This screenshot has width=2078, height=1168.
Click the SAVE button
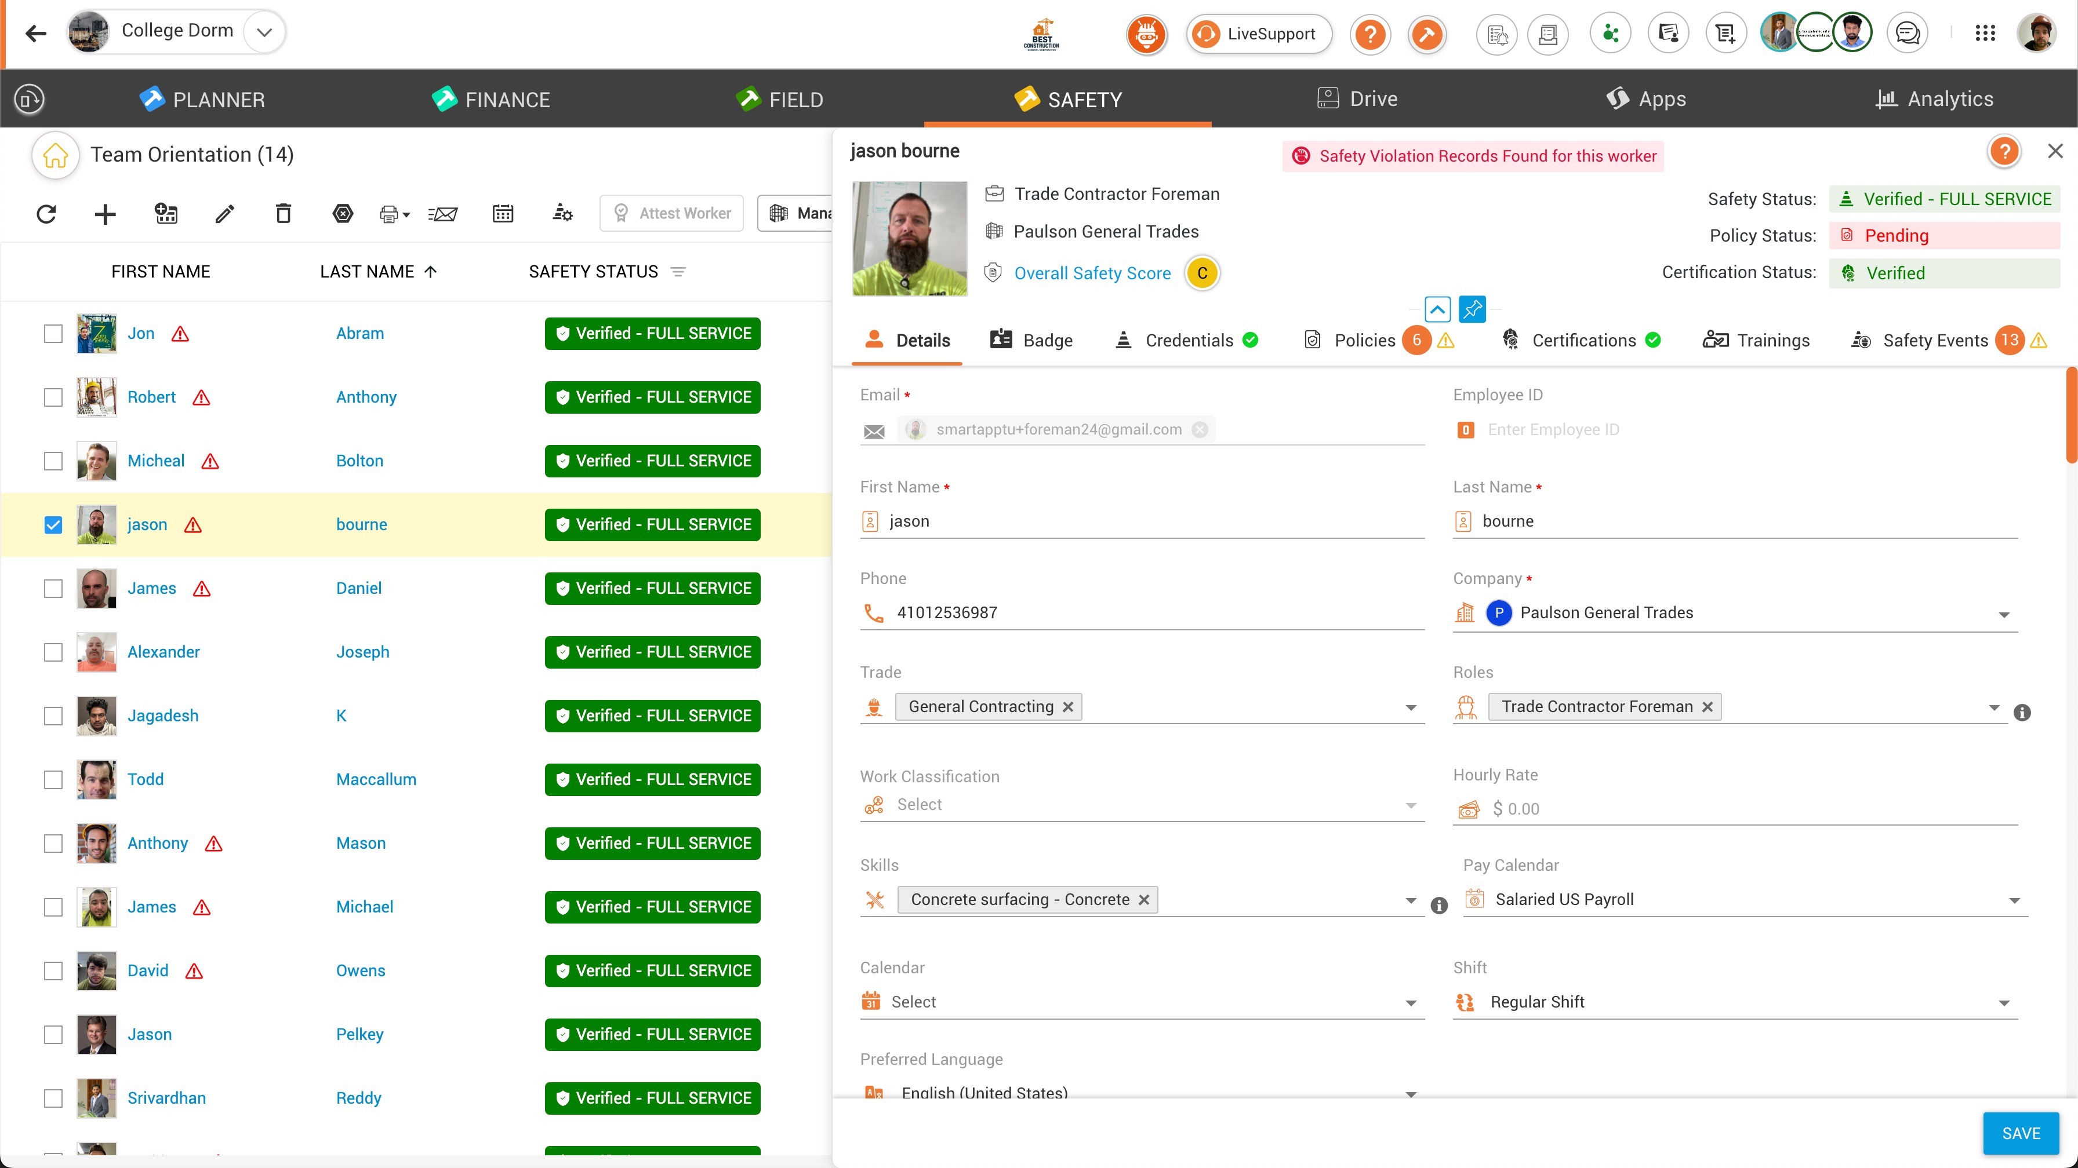click(2021, 1133)
